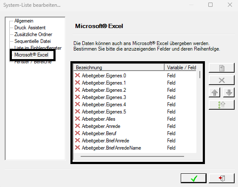Confirm dialog with green checkmark button
The height and width of the screenshot is (187, 238).
(x=193, y=178)
